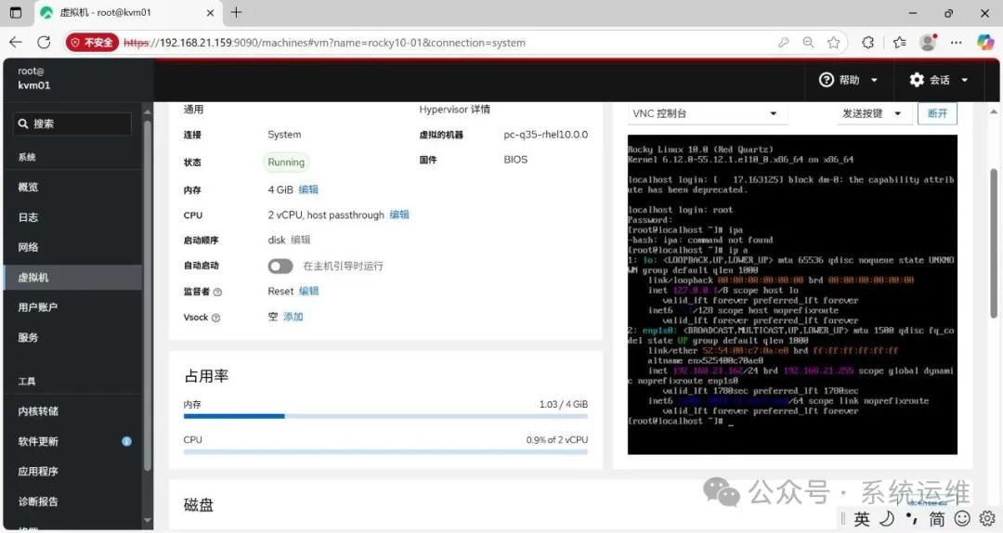Open the Copilot icon in browser toolbar

[985, 43]
